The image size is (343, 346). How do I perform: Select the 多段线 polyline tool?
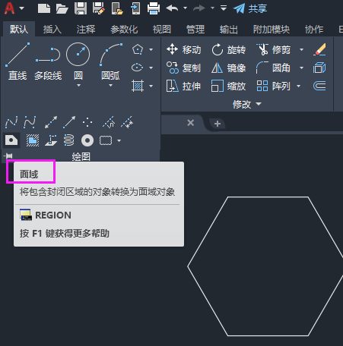click(48, 61)
